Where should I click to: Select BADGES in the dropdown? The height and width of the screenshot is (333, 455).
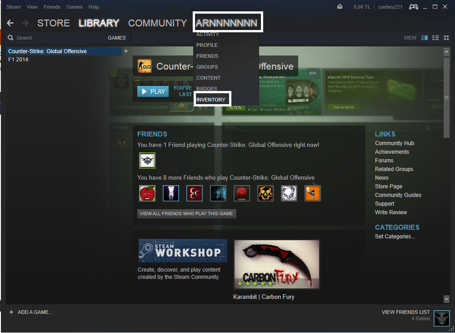click(207, 89)
